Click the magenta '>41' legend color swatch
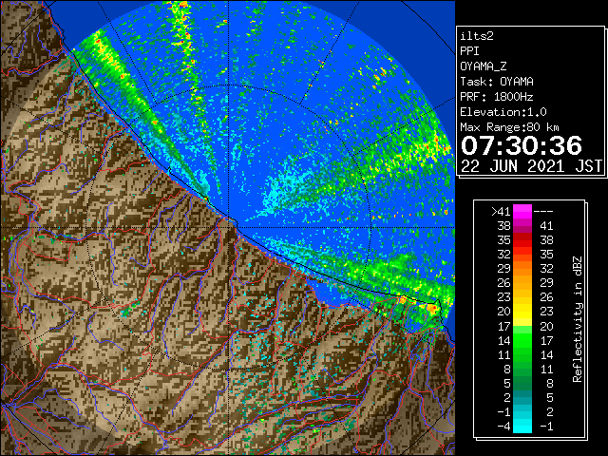 (522, 212)
